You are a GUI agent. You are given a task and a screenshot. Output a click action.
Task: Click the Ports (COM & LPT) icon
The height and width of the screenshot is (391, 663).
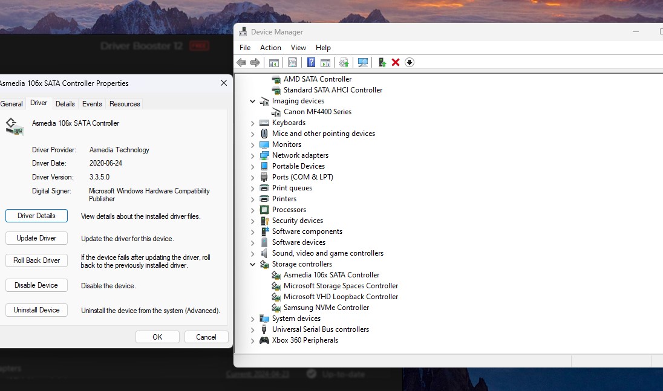[x=264, y=177]
